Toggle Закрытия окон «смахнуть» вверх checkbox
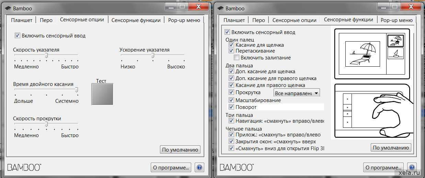 tap(231, 141)
